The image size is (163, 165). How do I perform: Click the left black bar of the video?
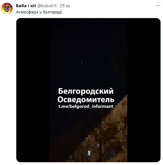[33, 90]
